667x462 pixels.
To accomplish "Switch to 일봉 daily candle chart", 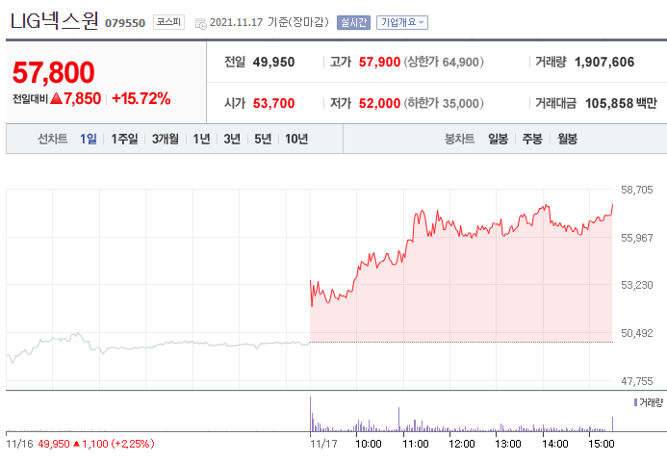I will click(x=499, y=139).
